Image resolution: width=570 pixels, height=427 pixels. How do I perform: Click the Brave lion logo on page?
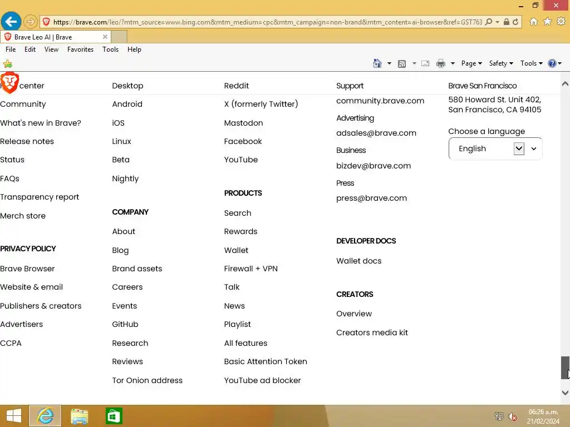(x=9, y=82)
